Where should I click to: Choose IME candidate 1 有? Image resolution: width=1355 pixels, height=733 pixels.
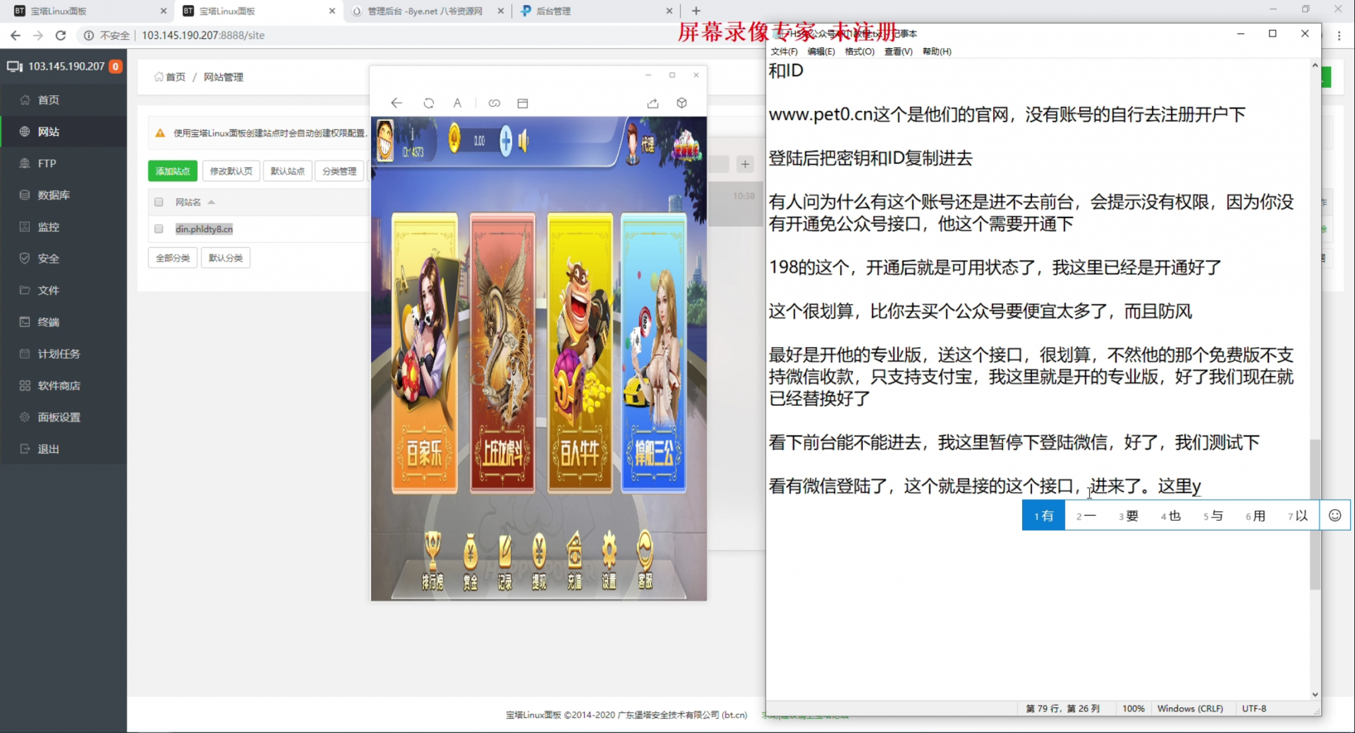point(1043,516)
